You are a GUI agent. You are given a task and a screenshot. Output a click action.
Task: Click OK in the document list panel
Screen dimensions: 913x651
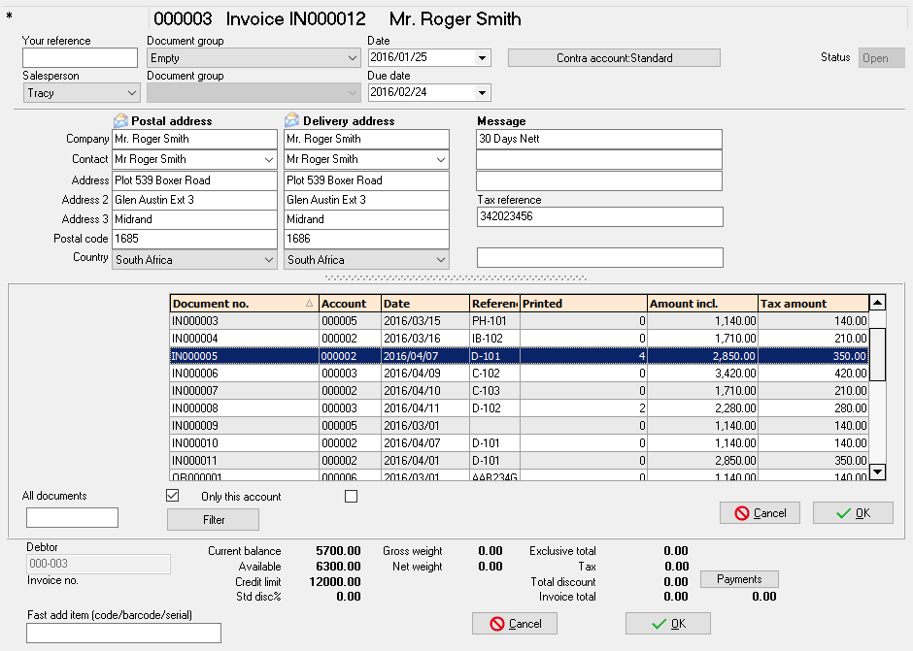pos(853,513)
